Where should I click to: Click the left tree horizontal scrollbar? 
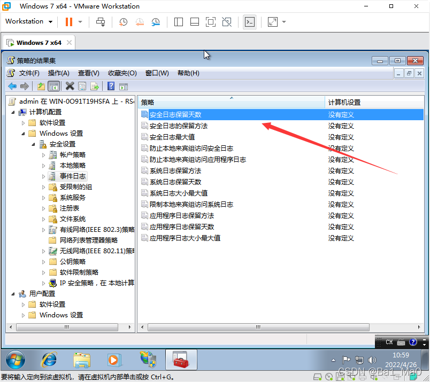[x=67, y=327]
